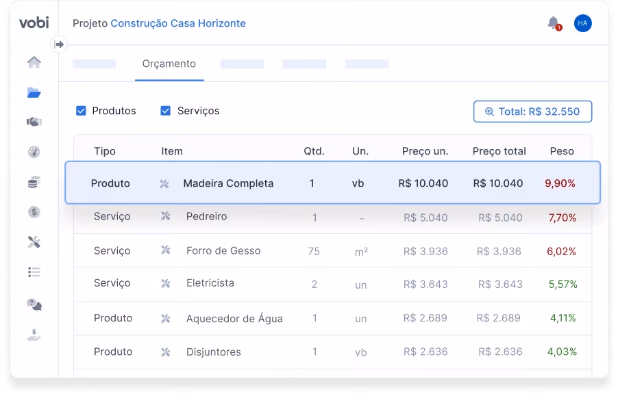Open the home icon in sidebar

click(x=34, y=62)
